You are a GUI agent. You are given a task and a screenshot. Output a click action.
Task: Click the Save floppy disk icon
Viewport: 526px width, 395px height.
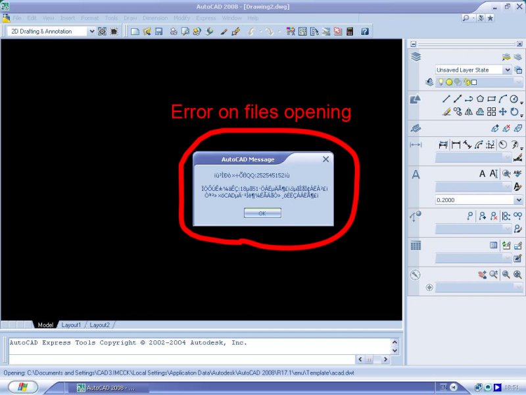click(x=158, y=32)
